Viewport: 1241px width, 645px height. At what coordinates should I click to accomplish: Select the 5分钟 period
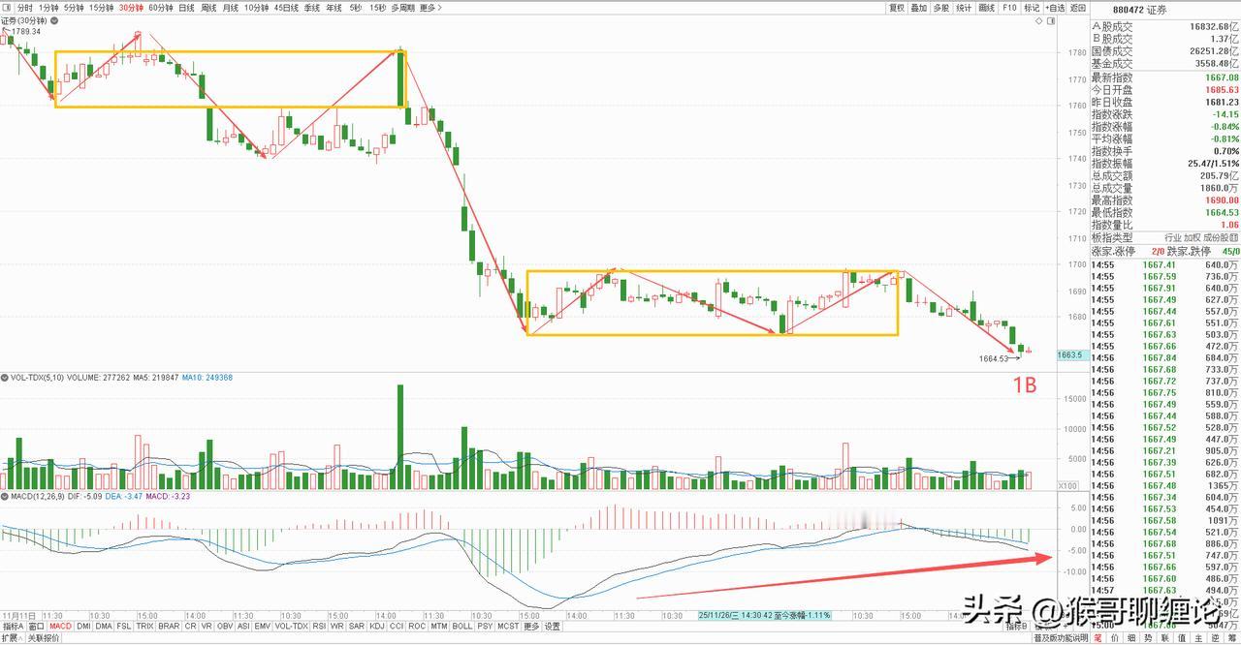[x=74, y=8]
